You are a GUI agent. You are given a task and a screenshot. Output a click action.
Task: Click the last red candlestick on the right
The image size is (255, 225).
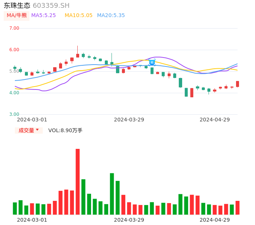(238, 84)
